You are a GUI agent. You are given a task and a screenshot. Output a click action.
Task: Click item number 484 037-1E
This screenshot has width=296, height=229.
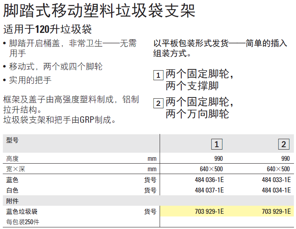(209, 190)
